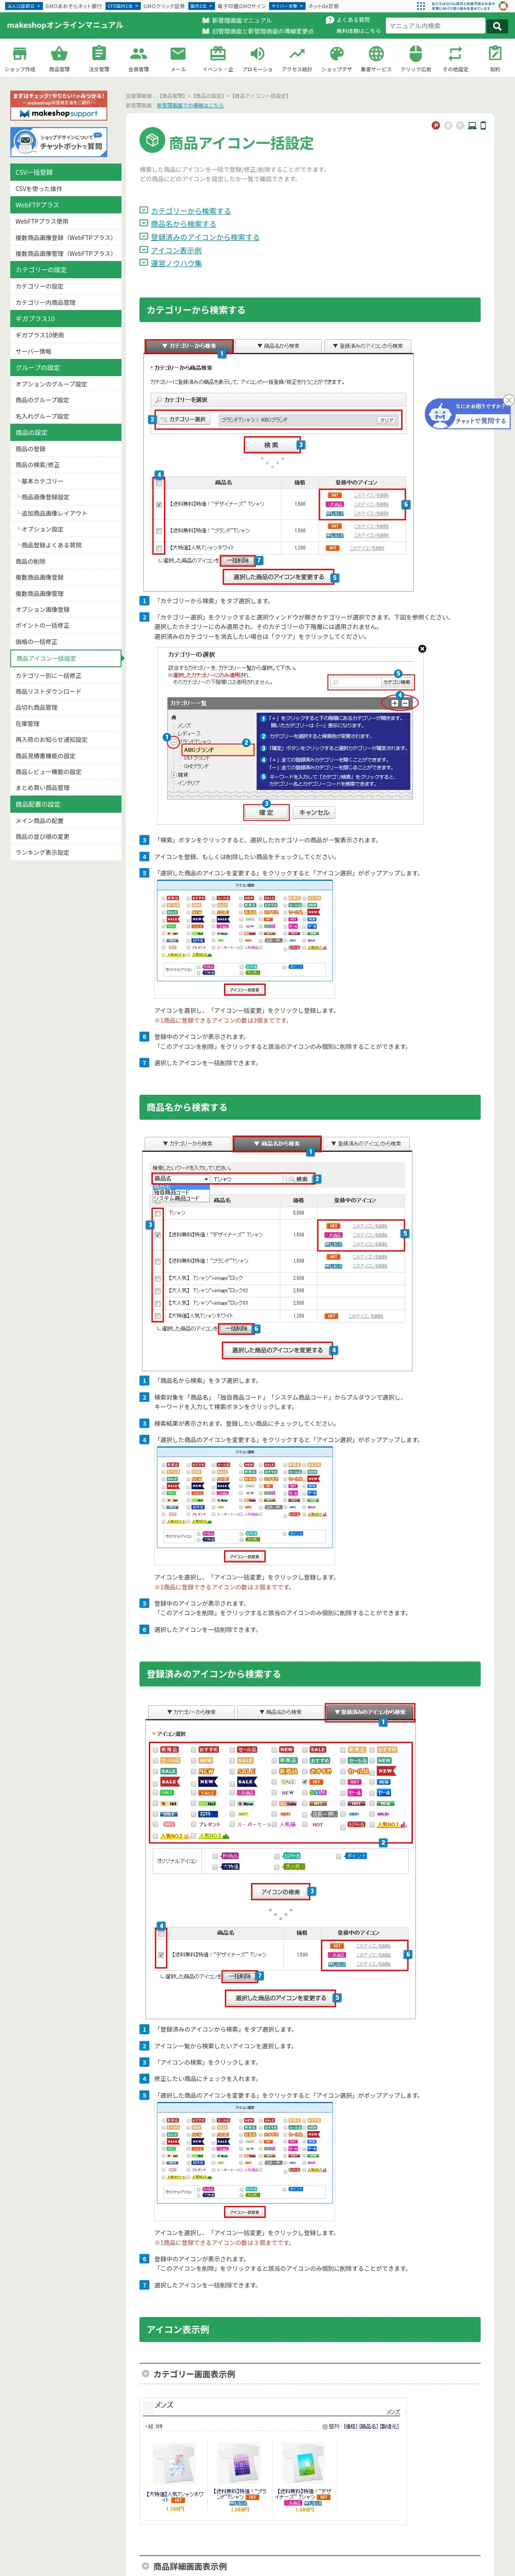Viewport: 515px width, 2576px height.
Task: Click the makeshop support banner
Action: [59, 106]
